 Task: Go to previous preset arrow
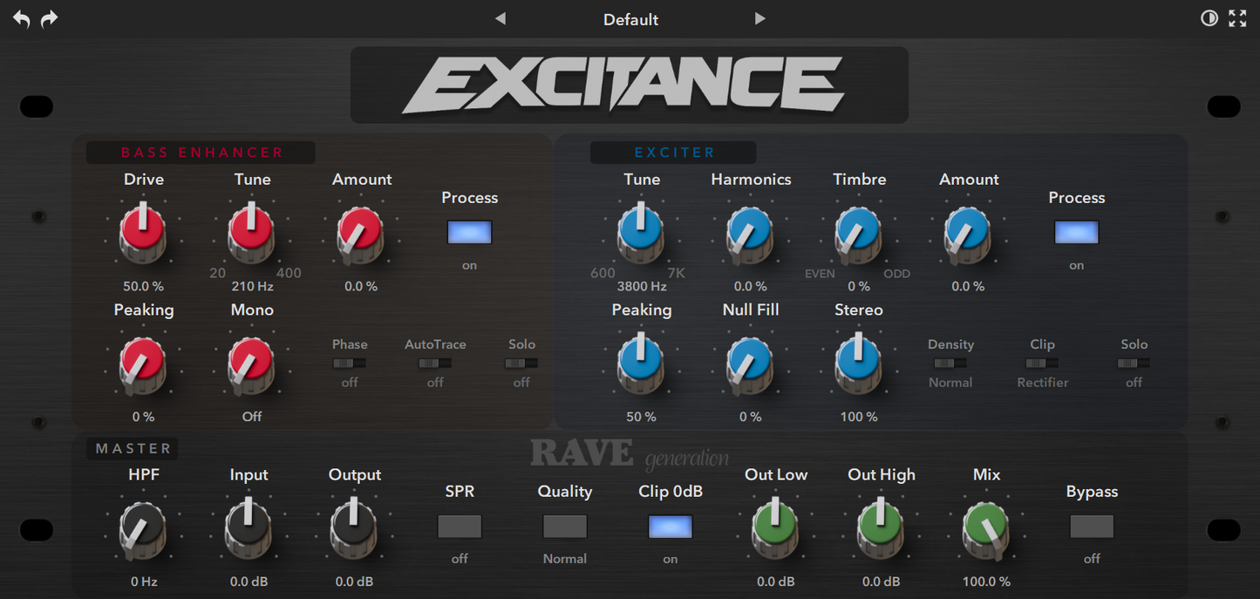pyautogui.click(x=500, y=18)
